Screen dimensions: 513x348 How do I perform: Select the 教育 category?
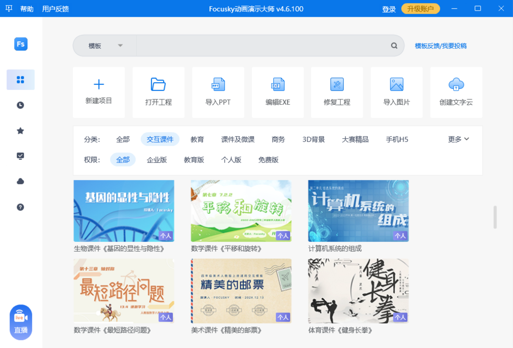197,139
